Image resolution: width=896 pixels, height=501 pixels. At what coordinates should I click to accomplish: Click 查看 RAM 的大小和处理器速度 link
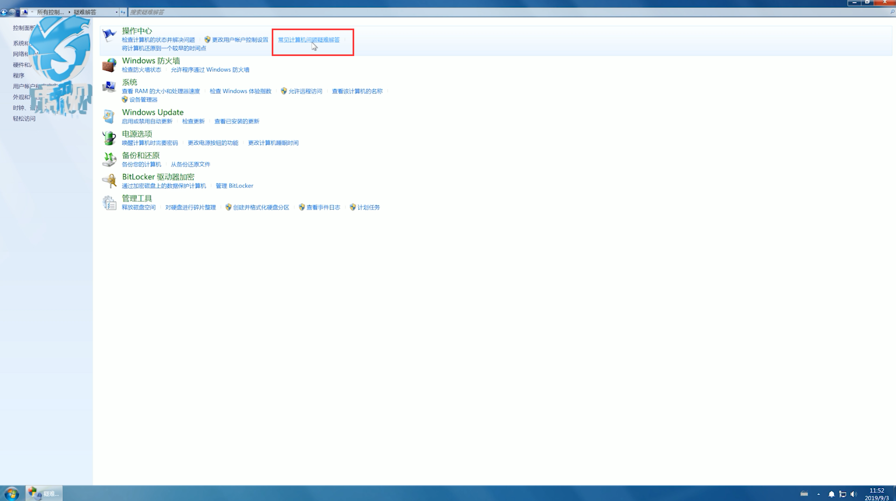(x=161, y=92)
